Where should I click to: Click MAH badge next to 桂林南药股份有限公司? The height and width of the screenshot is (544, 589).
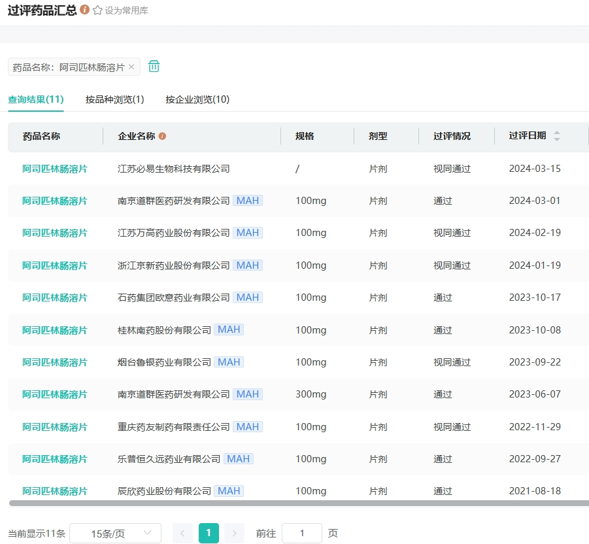click(229, 330)
